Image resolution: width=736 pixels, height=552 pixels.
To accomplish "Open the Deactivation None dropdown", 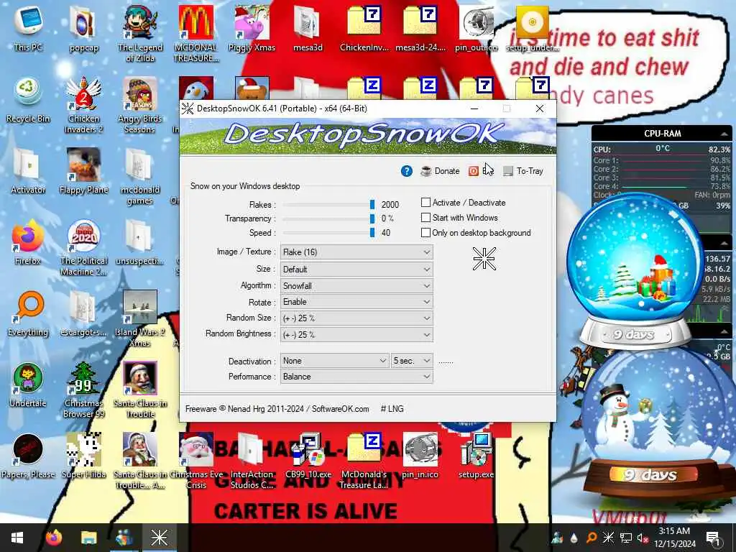I will 334,361.
